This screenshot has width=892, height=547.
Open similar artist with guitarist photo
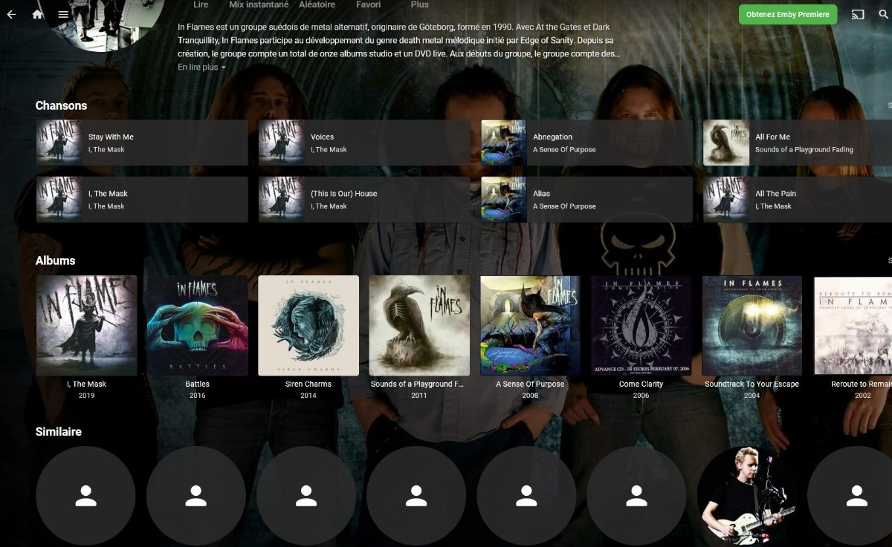pyautogui.click(x=746, y=496)
